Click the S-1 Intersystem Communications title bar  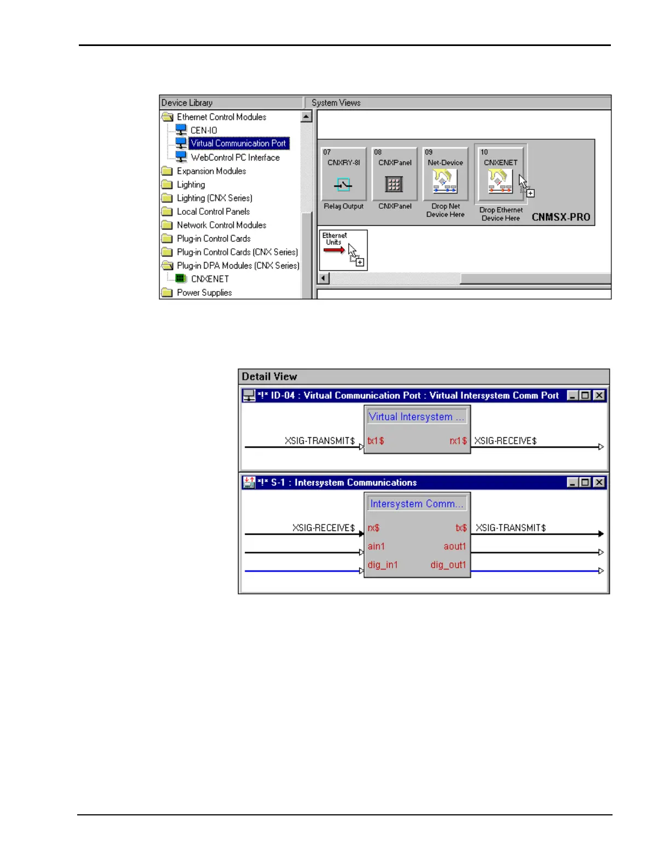[x=424, y=483]
